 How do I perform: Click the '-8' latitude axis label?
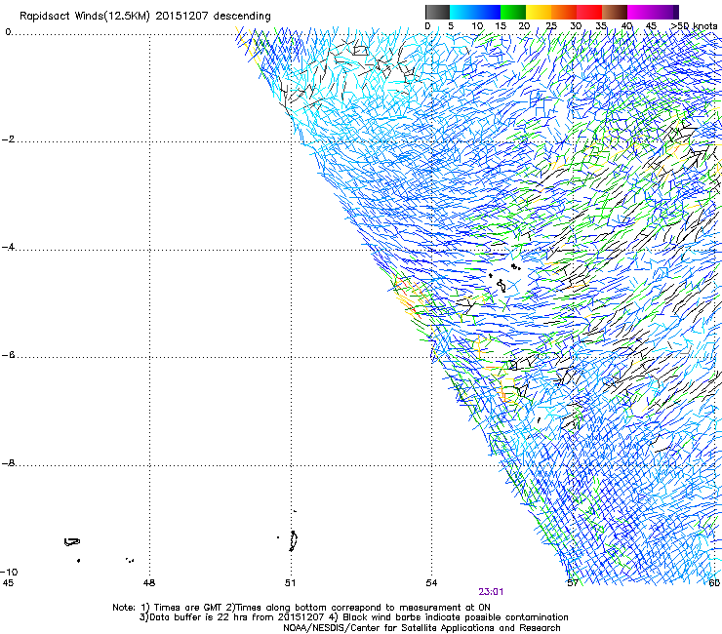pos(8,463)
